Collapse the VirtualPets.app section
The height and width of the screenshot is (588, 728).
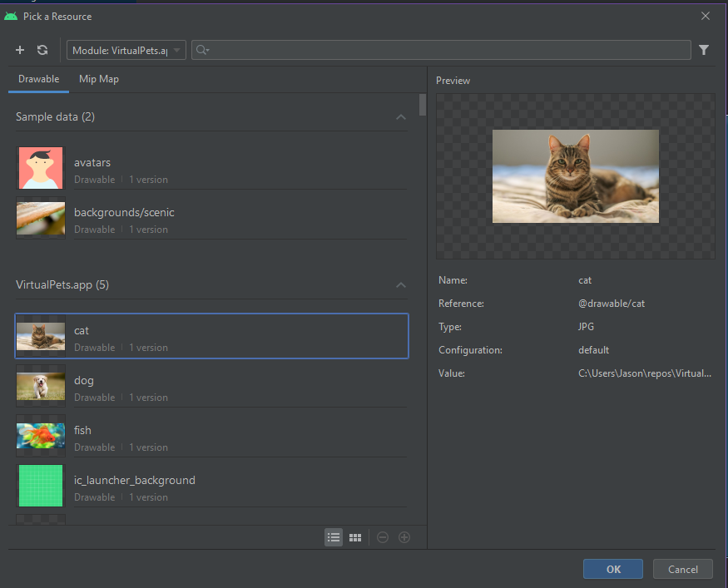tap(401, 285)
